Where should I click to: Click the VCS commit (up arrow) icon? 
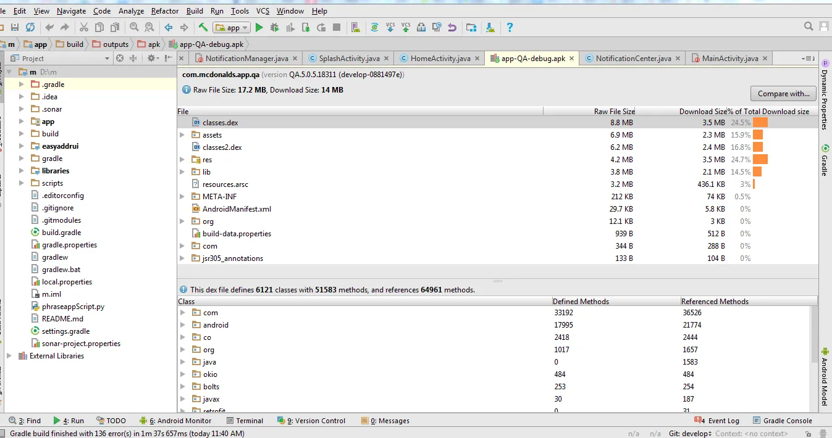pyautogui.click(x=406, y=27)
